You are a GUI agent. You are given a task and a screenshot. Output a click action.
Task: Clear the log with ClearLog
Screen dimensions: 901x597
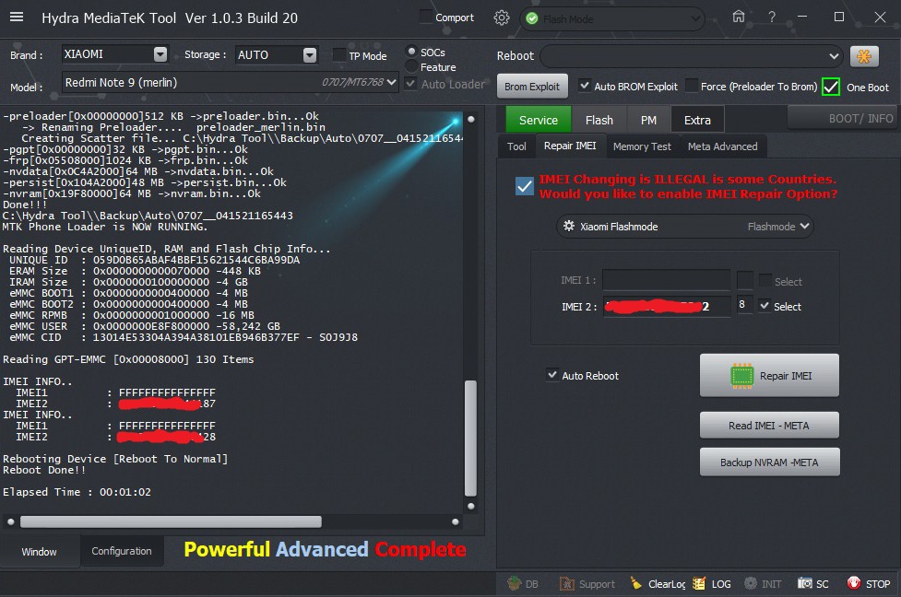click(658, 584)
